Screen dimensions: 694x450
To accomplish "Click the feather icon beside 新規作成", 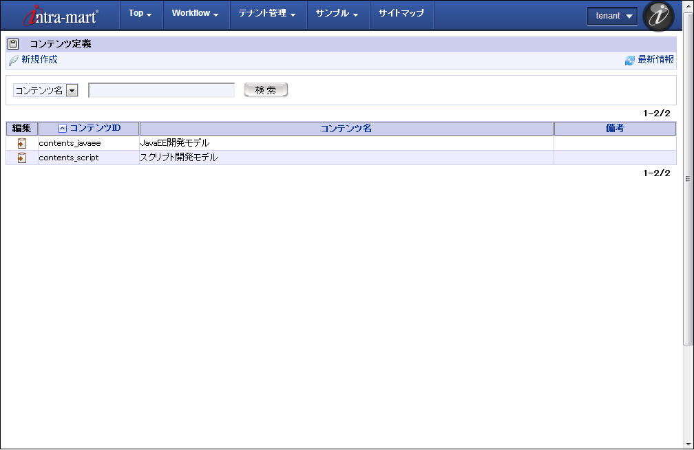I will point(14,60).
